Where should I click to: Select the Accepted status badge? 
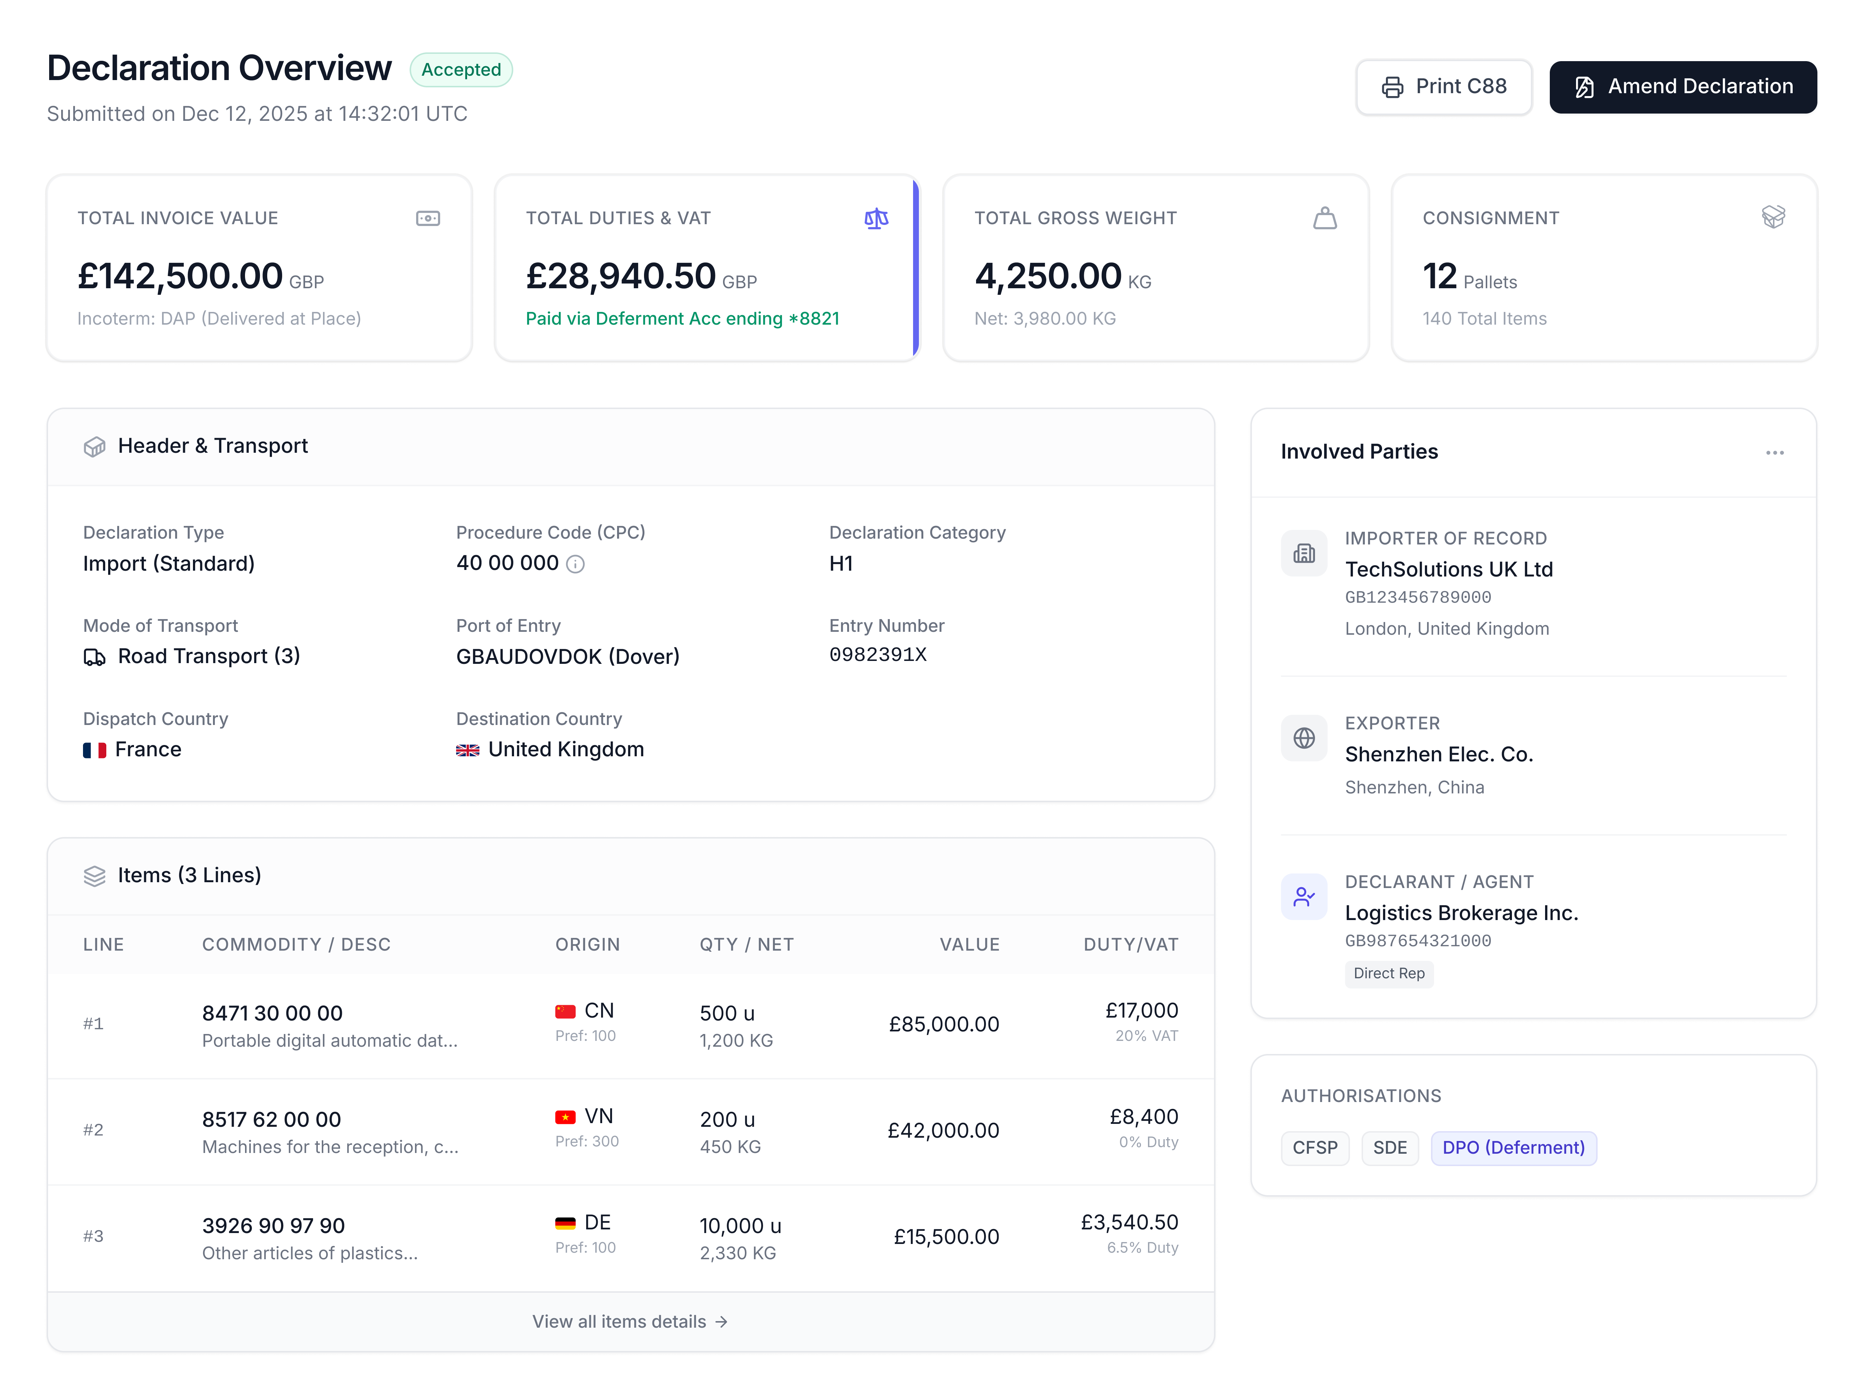tap(461, 70)
